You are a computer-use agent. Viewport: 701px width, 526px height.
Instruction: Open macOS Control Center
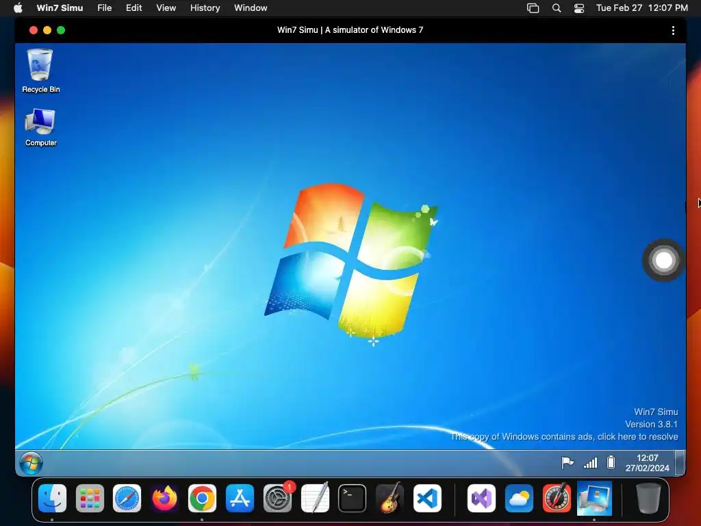pos(579,8)
